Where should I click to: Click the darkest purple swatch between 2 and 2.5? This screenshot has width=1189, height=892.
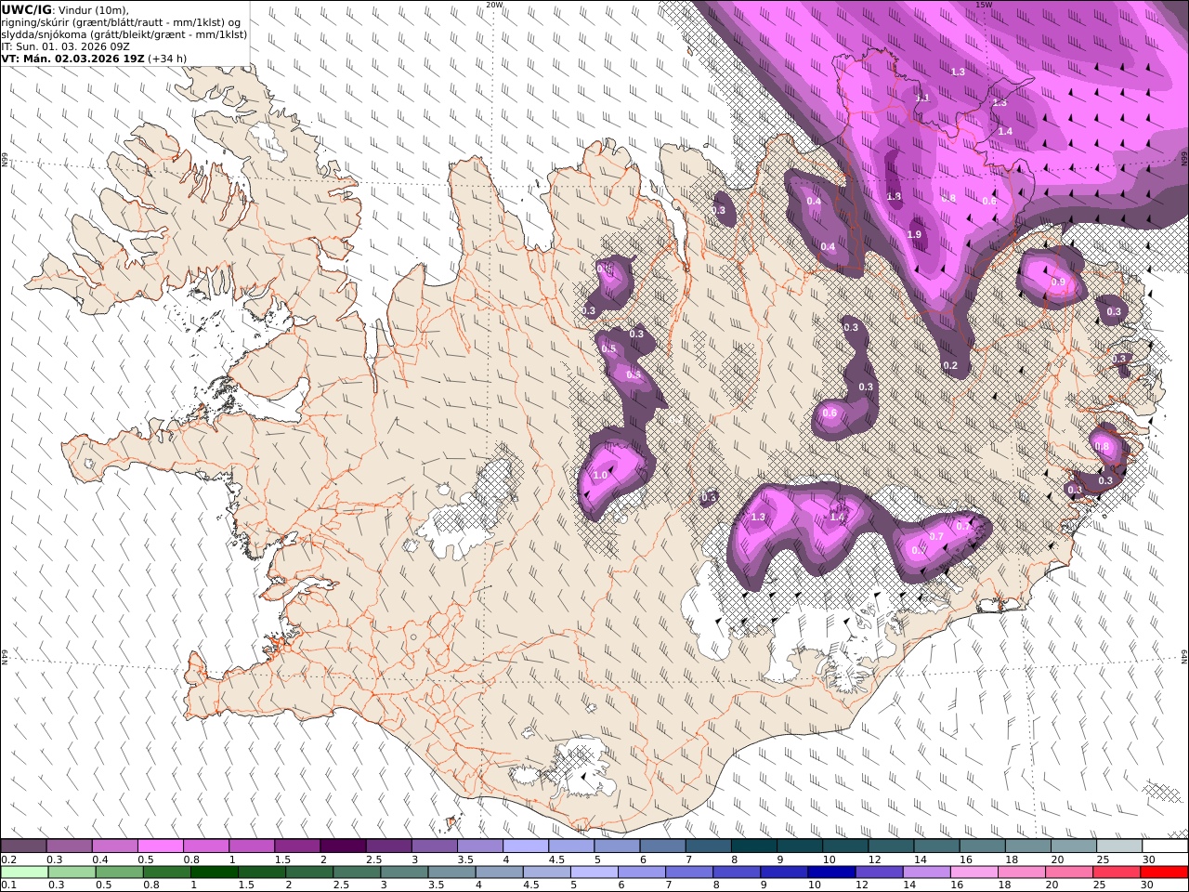343,846
